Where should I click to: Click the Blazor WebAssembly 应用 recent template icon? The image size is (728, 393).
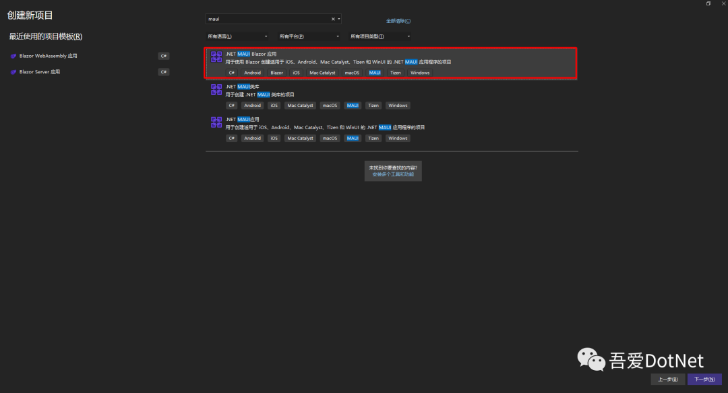click(x=13, y=56)
